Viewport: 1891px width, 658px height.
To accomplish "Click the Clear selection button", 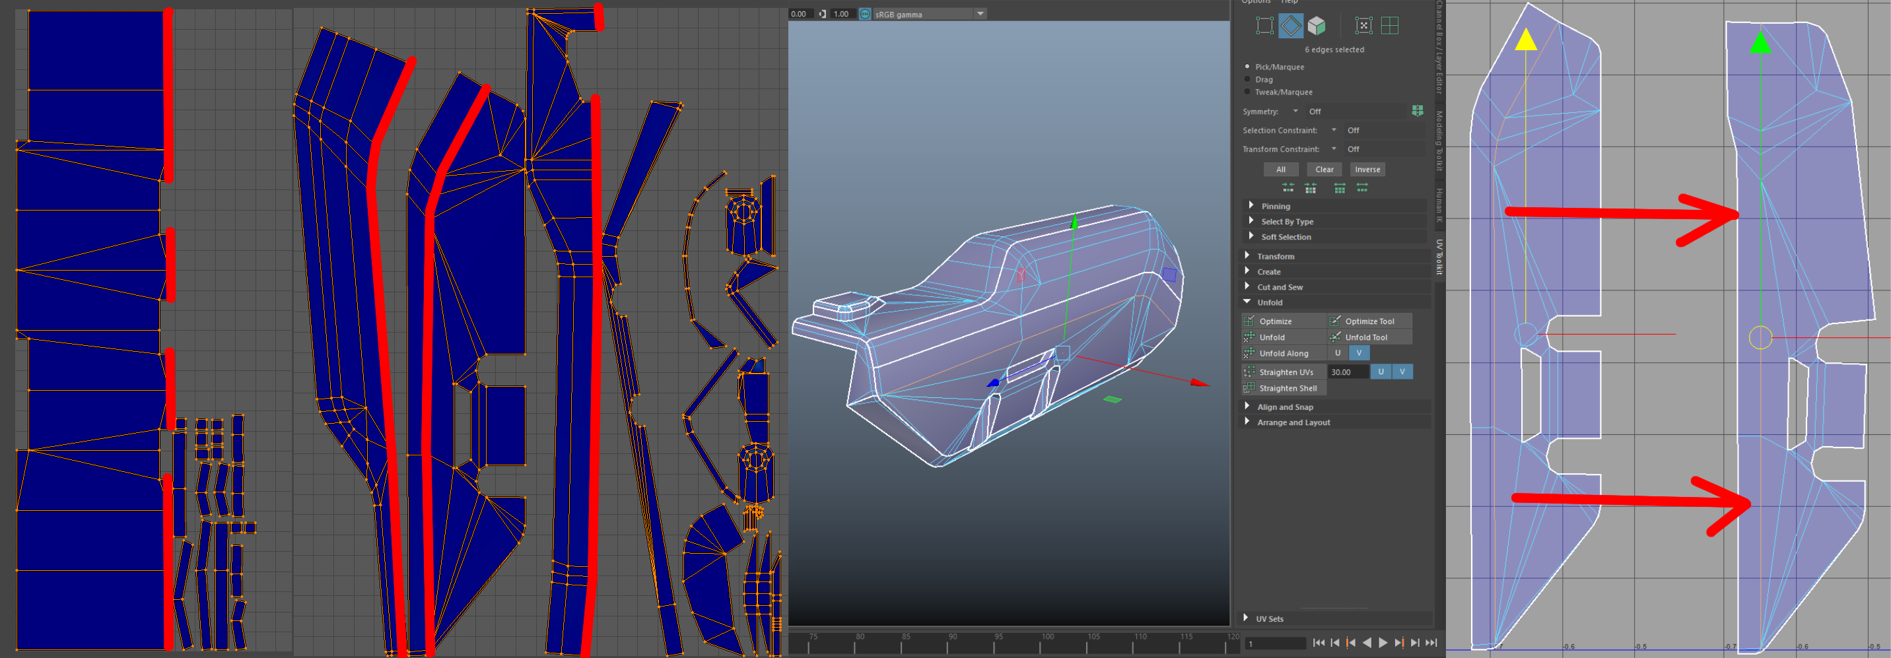I will (1324, 170).
